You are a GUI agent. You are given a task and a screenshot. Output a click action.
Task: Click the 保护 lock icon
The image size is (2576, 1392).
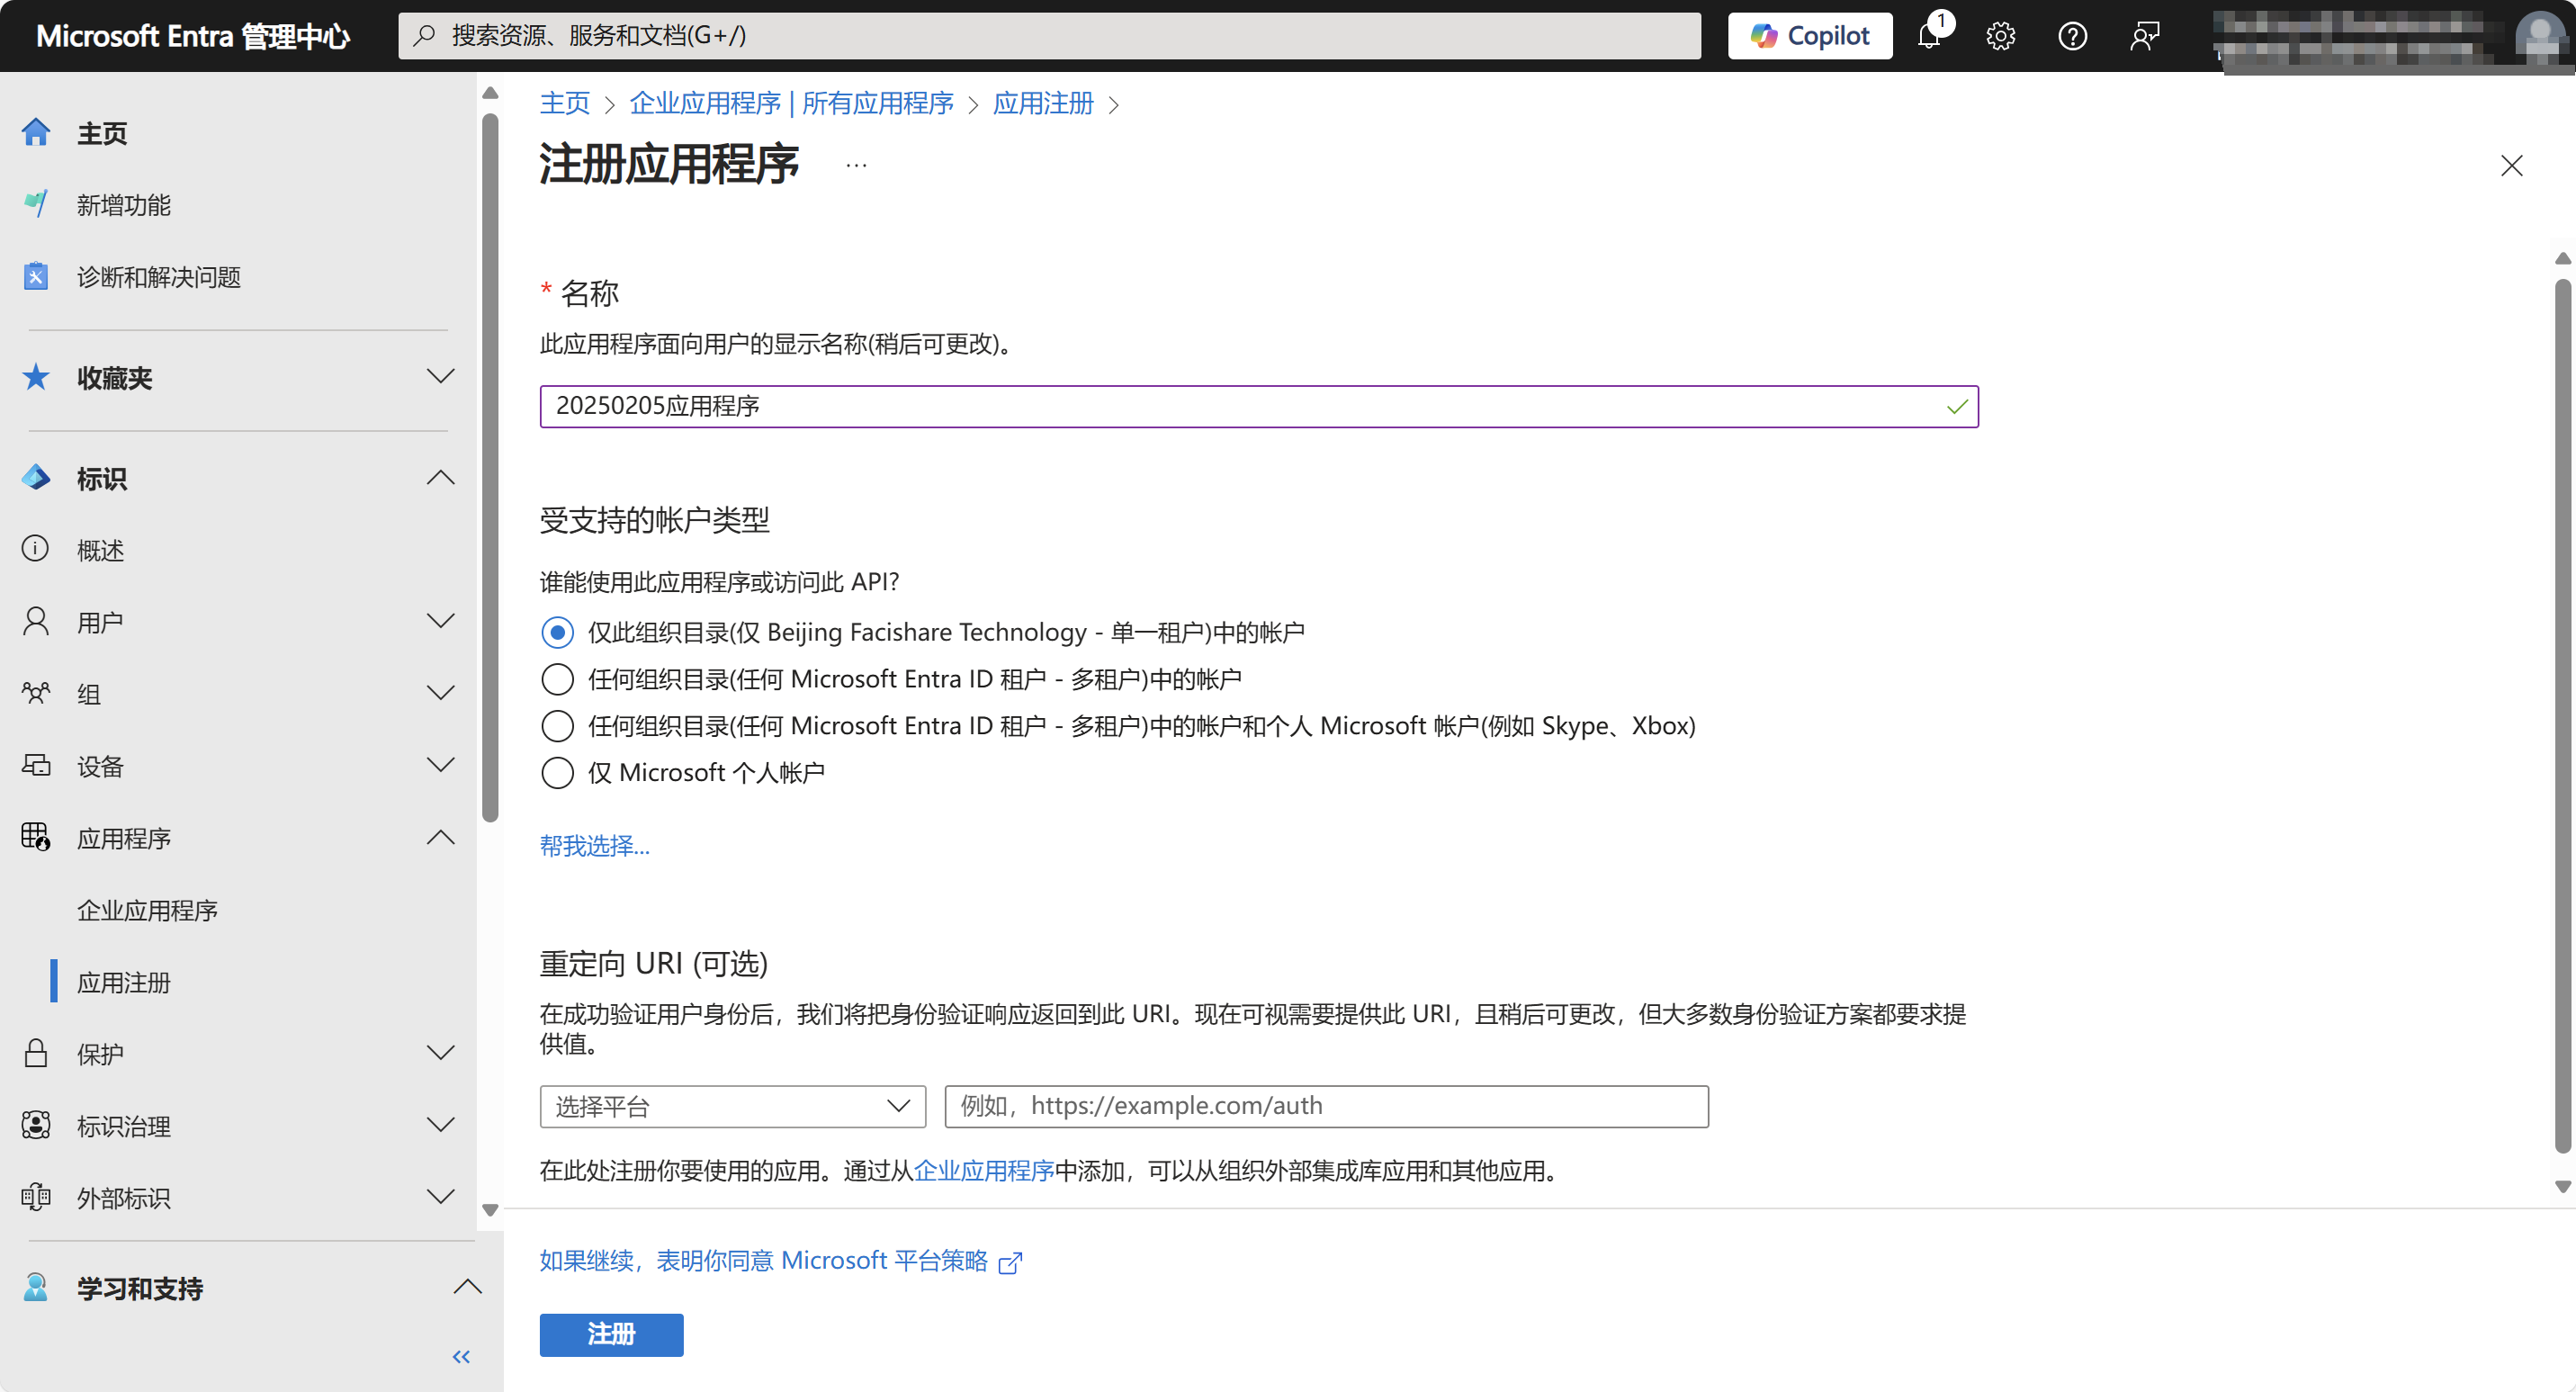pyautogui.click(x=36, y=1053)
